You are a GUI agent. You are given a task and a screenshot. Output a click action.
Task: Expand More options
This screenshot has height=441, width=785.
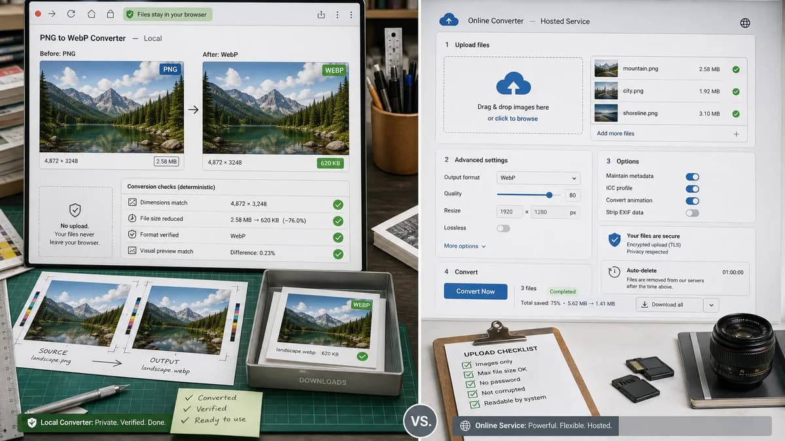(x=465, y=246)
